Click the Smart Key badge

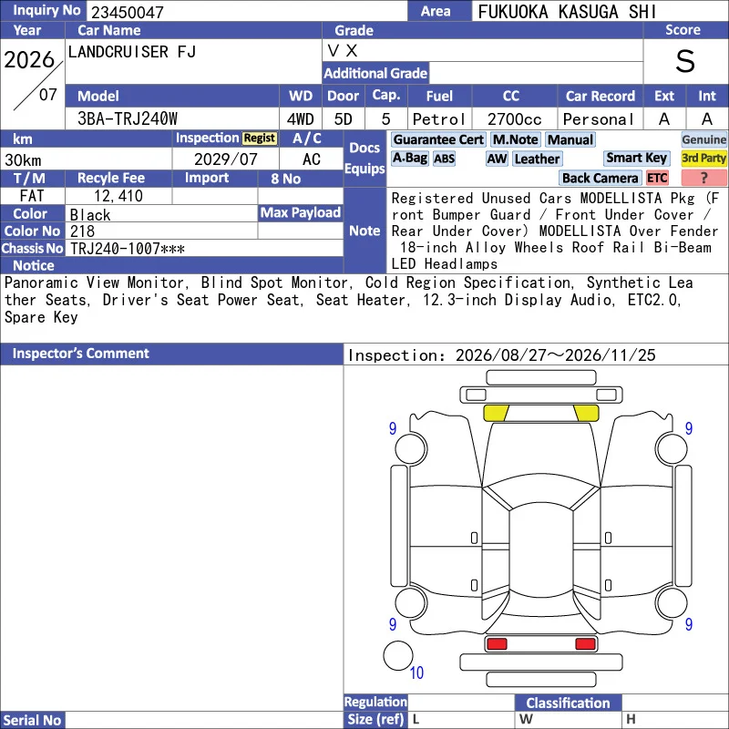pos(636,158)
